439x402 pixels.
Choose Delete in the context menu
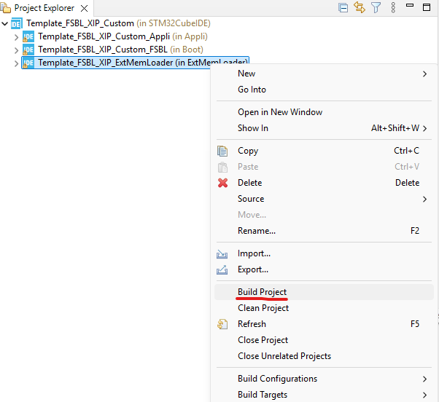325,183
